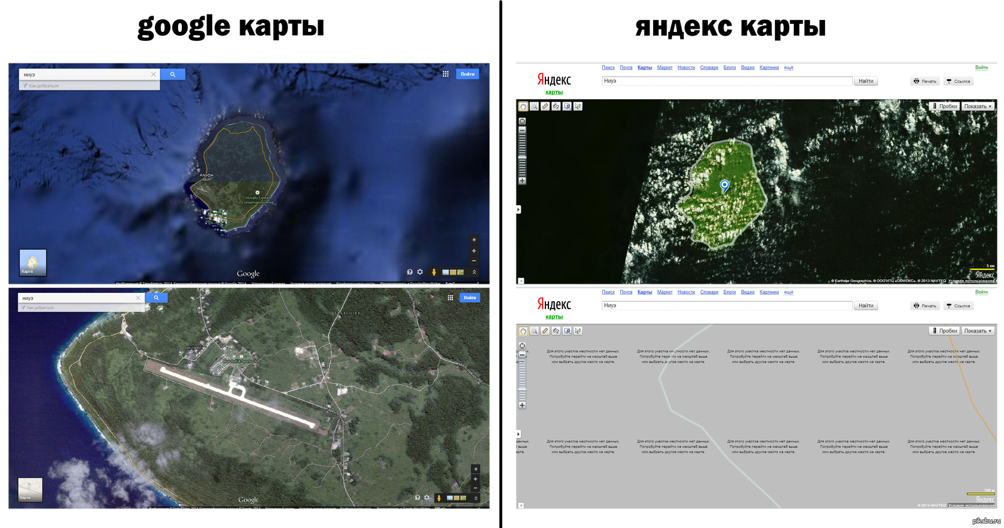Open the ещё more-services link in lower Yandex header
The image size is (1004, 528).
point(789,292)
